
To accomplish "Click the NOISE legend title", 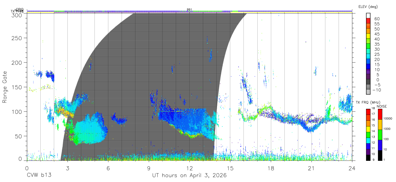I will tap(382, 106).
